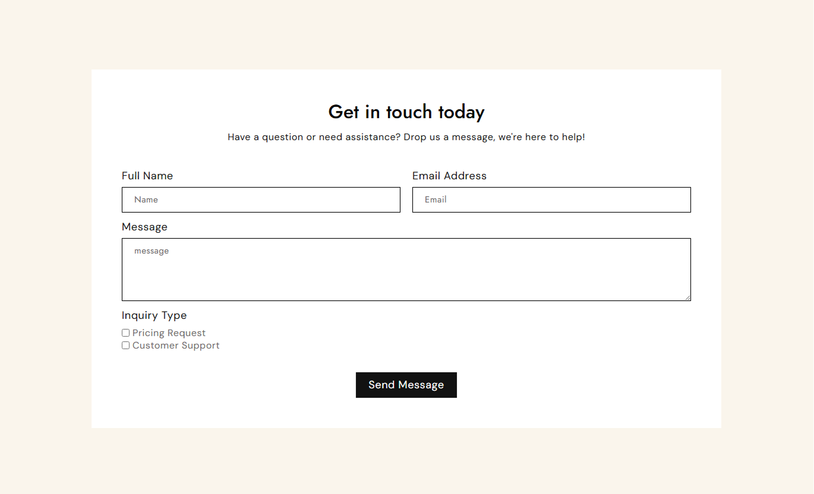Viewport: 814px width, 494px height.
Task: Select the 'Pricing Request' label text
Action: coord(169,333)
